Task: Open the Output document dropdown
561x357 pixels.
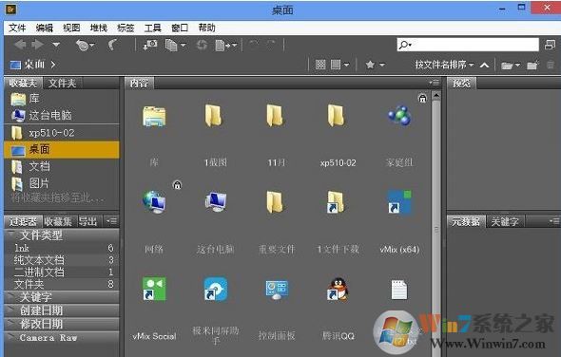Action: tap(226, 46)
